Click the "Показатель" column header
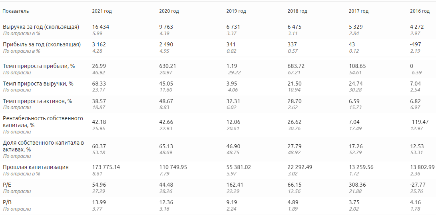The image size is (436, 215). click(16, 11)
